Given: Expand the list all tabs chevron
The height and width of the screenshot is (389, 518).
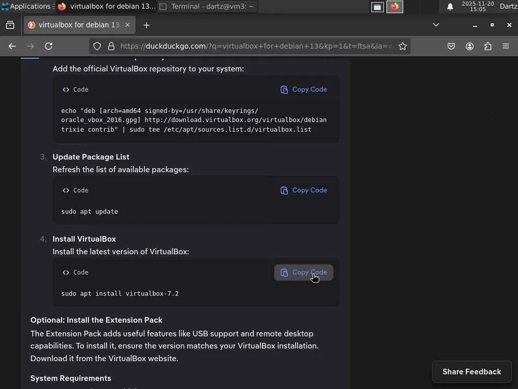Looking at the screenshot, I should coord(436,25).
